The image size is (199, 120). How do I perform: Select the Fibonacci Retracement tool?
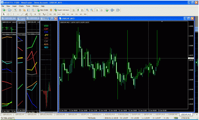tap(31, 14)
